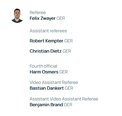Click GER next to Benjamin Brand
The width and height of the screenshot is (122, 116).
[68, 105]
